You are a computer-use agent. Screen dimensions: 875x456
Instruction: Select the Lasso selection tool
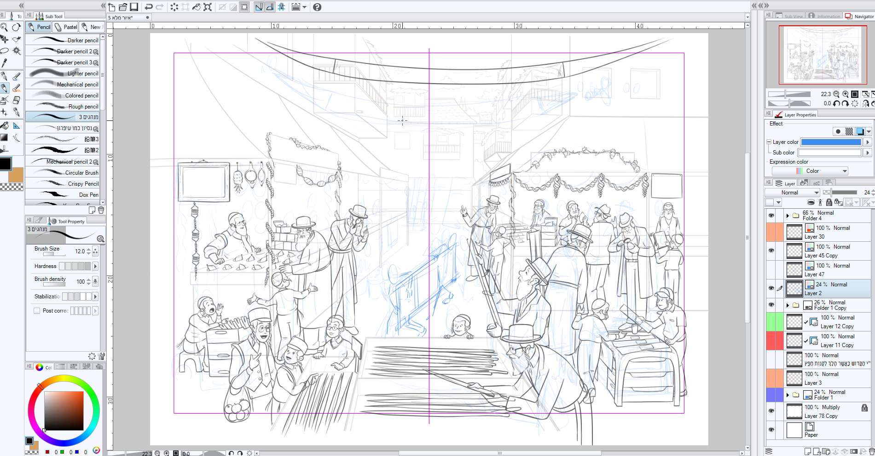4,51
